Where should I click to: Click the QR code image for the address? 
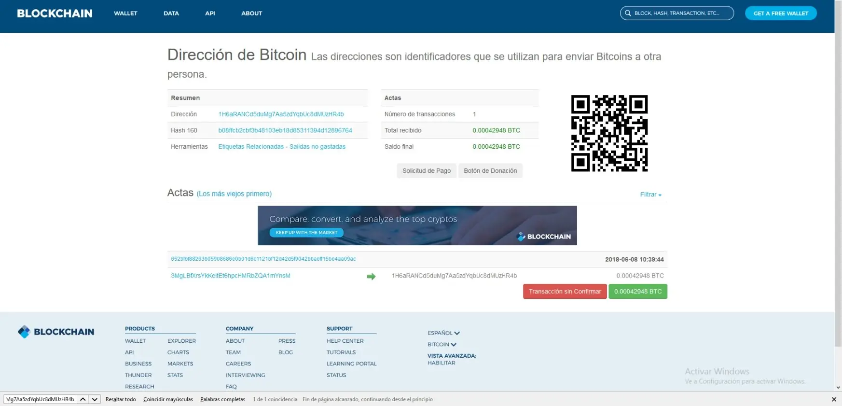tap(609, 133)
